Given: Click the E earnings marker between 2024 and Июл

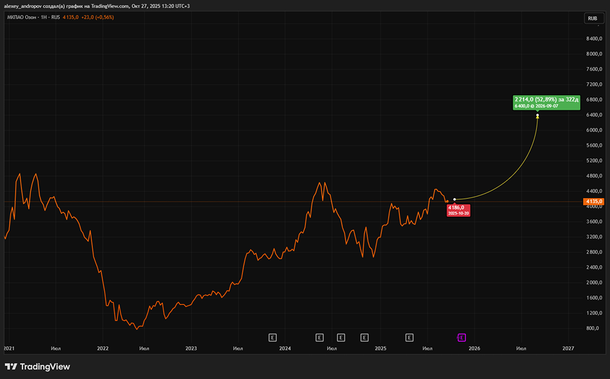Looking at the screenshot, I should point(320,338).
